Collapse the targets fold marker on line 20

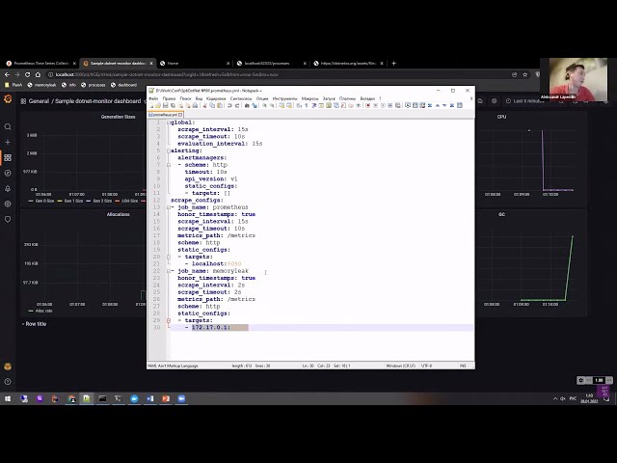tap(169, 257)
